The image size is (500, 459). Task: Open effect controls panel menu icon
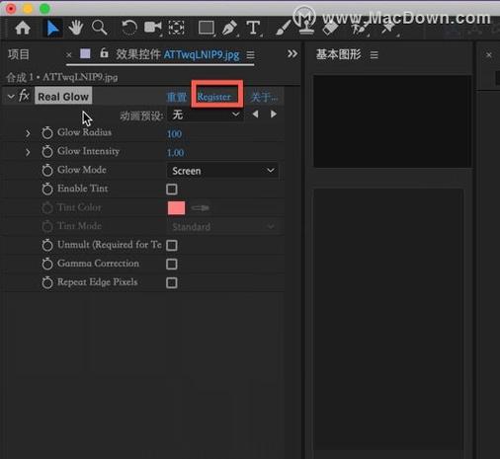pos(251,55)
